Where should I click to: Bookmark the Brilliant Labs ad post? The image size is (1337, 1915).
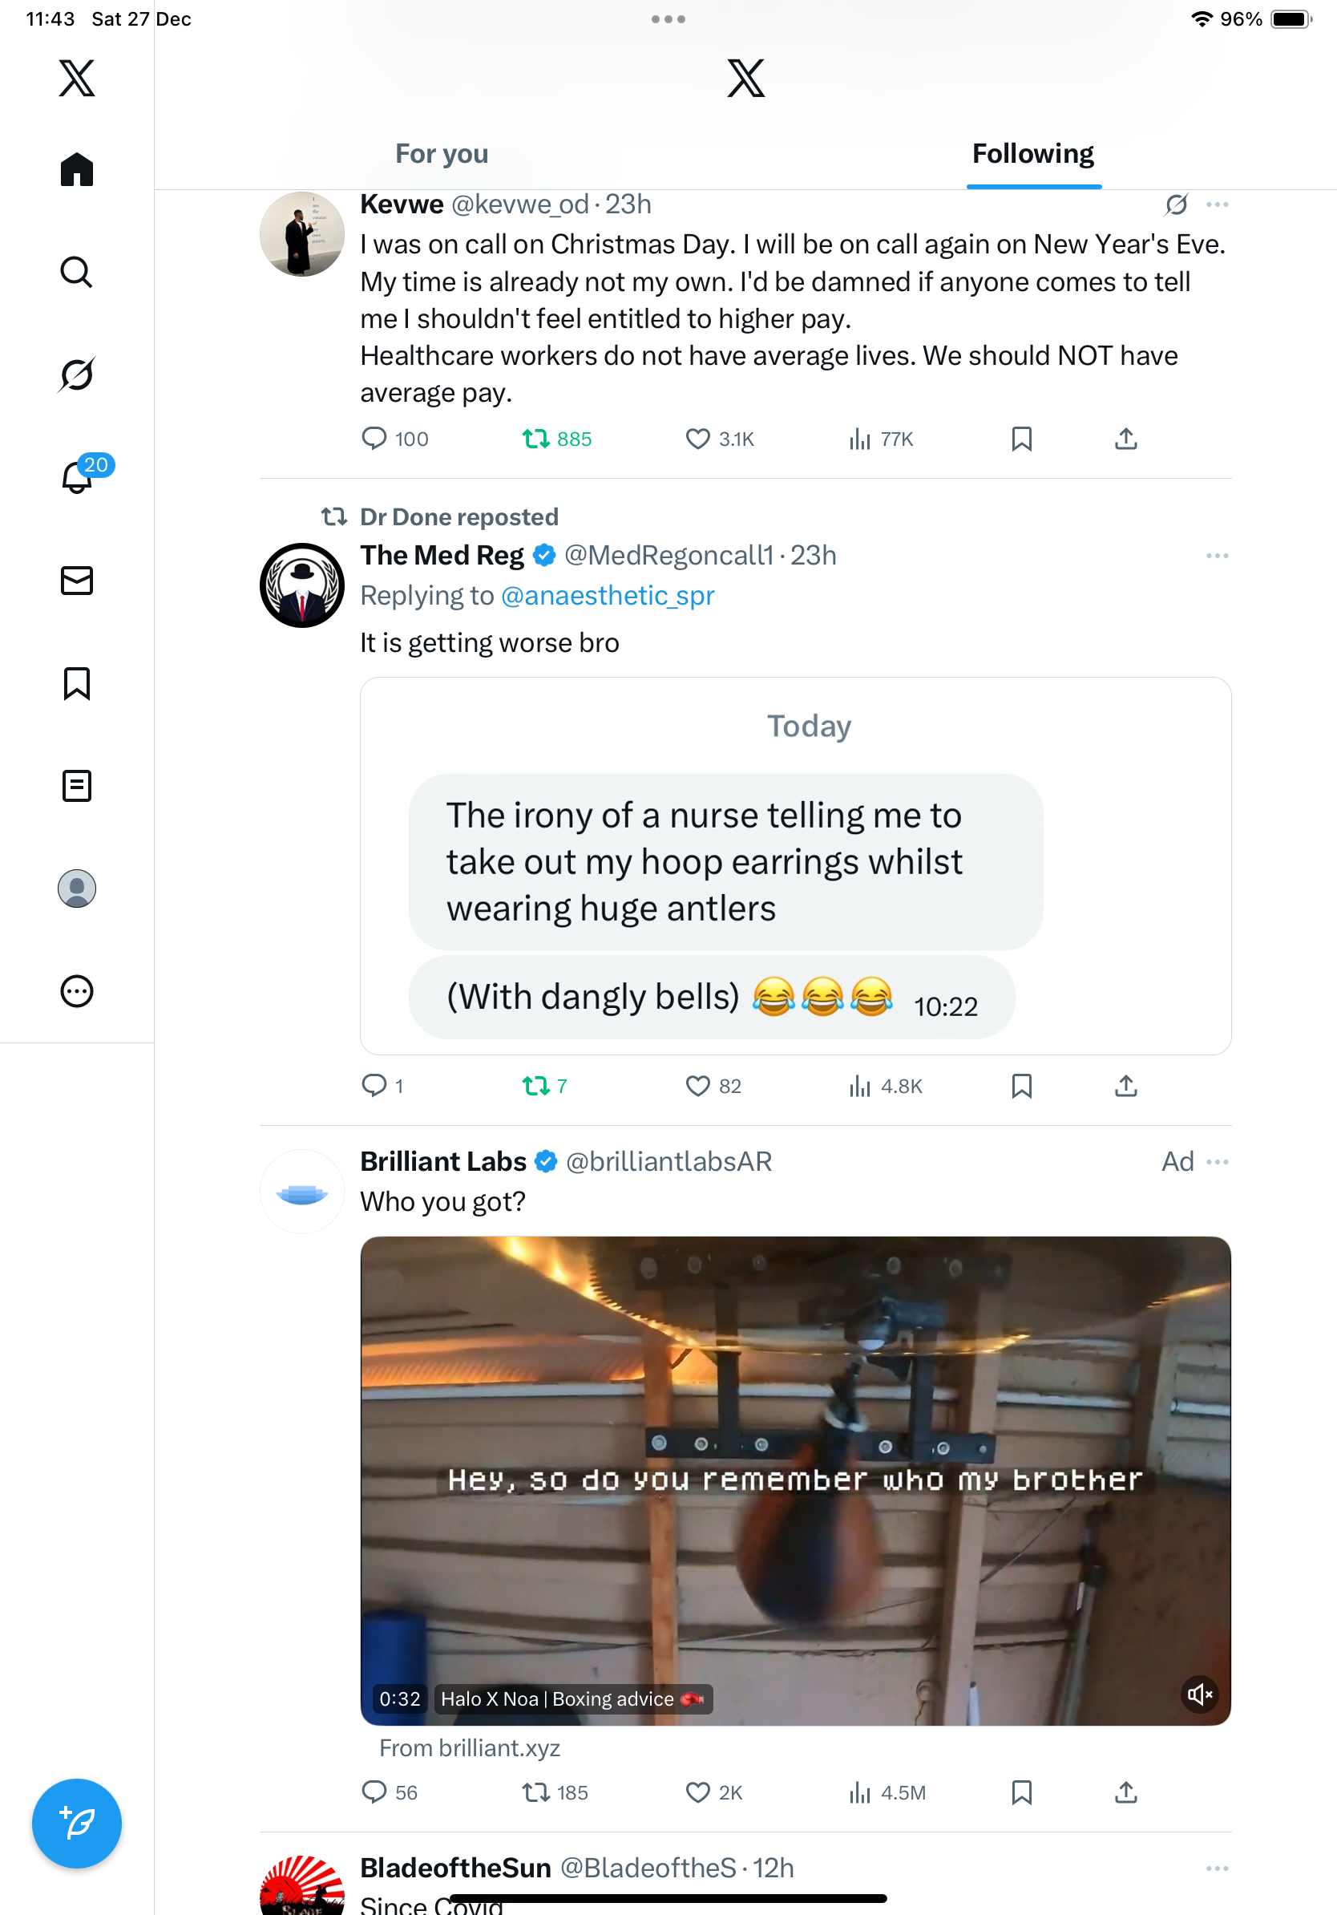pyautogui.click(x=1021, y=1792)
